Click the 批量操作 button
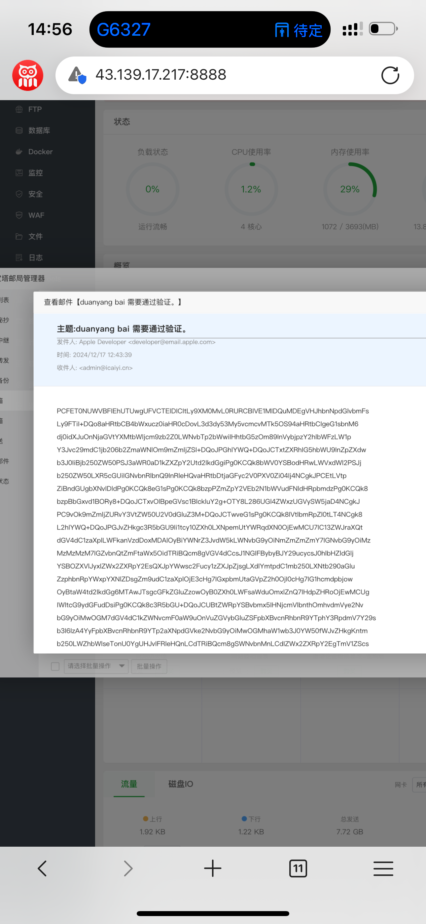 coord(149,666)
